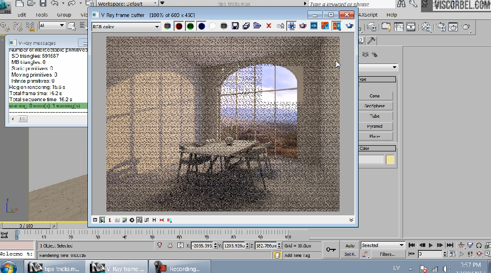Click the large Set Keys key icon

coord(331,249)
